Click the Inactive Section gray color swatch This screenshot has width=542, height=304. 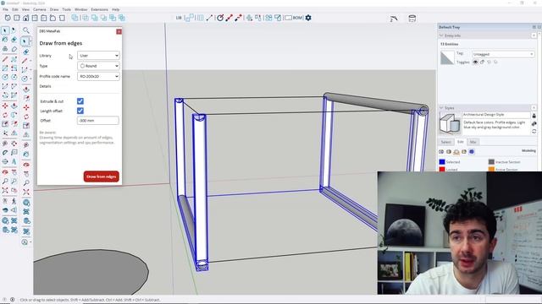coord(491,161)
